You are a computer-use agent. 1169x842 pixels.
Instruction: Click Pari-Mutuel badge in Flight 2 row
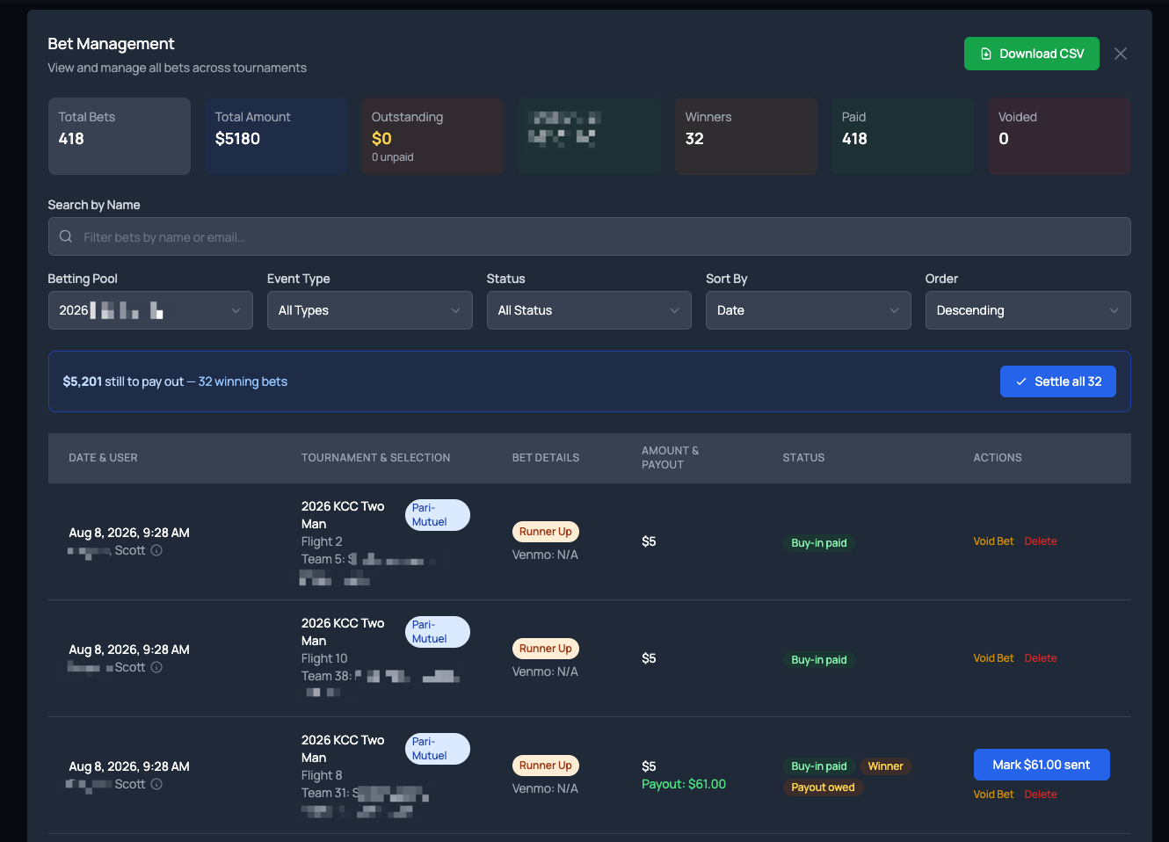click(x=438, y=515)
